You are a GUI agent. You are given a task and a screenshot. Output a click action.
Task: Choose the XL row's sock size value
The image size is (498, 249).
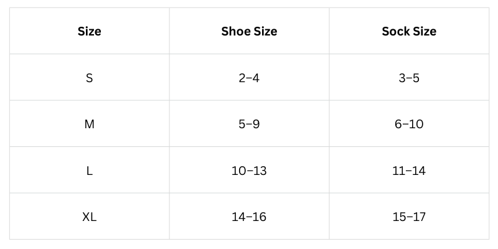tap(409, 217)
